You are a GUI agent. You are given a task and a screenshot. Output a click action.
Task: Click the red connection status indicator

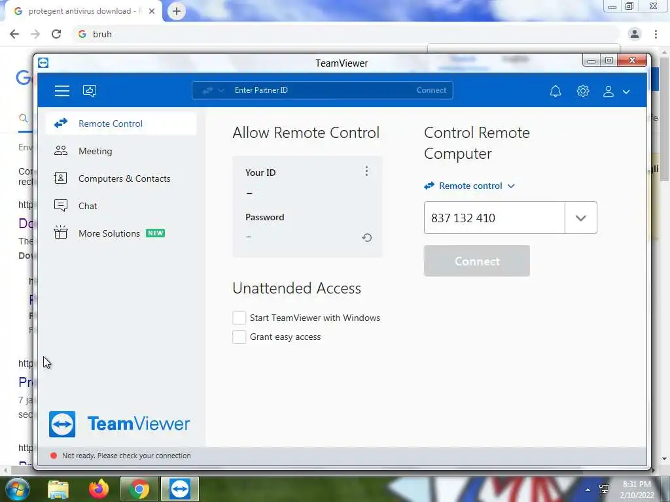pyautogui.click(x=54, y=456)
